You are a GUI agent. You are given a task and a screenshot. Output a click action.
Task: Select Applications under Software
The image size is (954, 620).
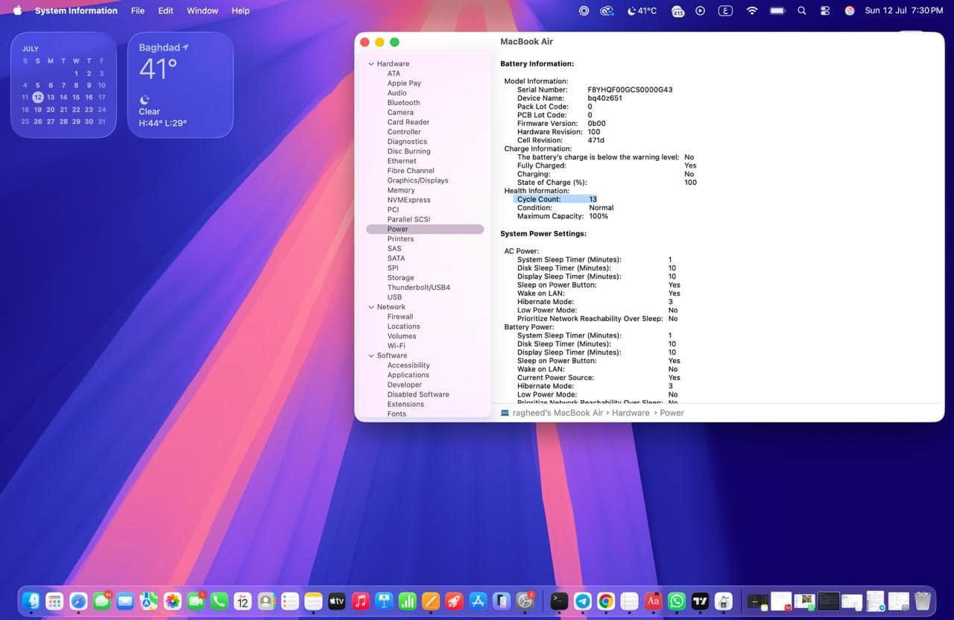408,375
